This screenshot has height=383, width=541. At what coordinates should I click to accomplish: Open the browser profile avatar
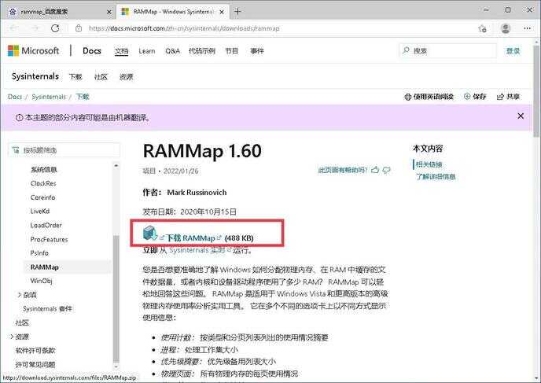click(x=506, y=28)
